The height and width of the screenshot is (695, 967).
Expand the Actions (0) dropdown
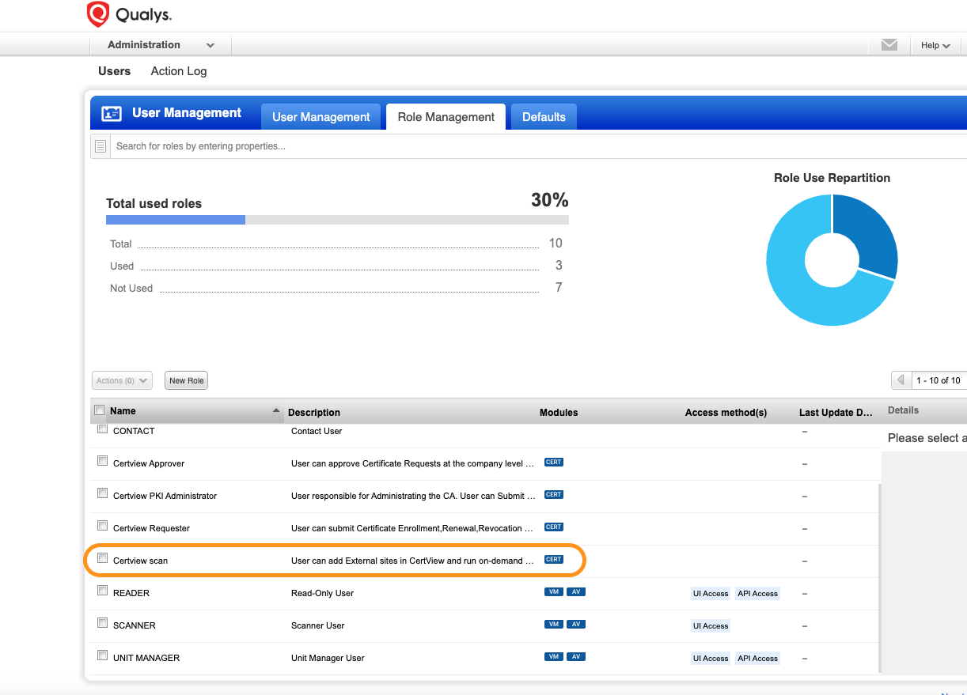[x=122, y=380]
